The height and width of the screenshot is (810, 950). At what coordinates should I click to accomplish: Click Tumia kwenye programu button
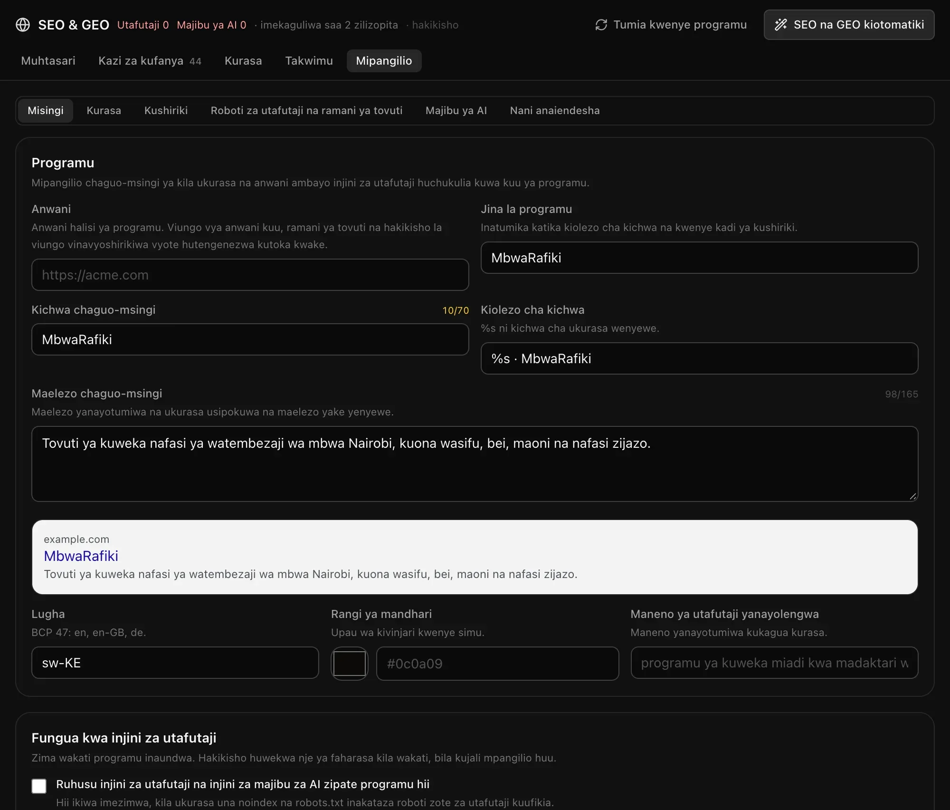click(x=671, y=25)
